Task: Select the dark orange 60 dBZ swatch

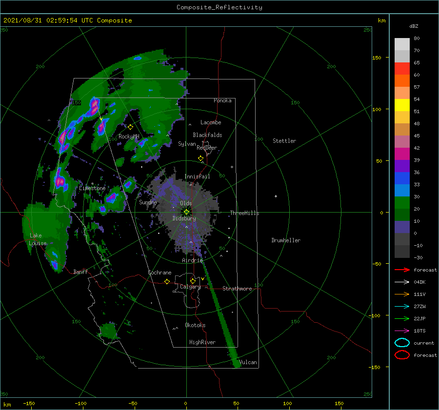Action: tap(402, 80)
